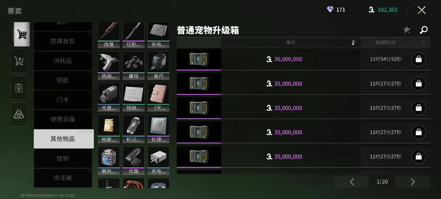Open the sell cart sidebar icon
Viewport: 441px width, 199px height.
coord(19,61)
